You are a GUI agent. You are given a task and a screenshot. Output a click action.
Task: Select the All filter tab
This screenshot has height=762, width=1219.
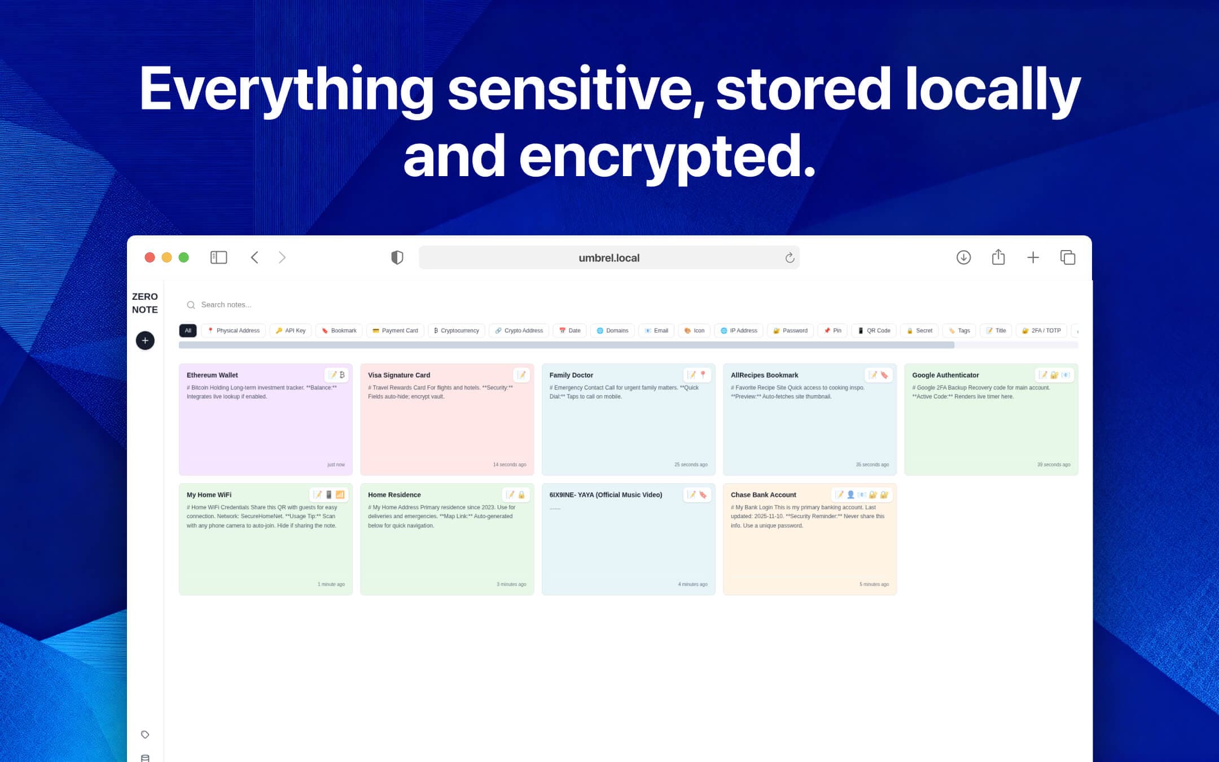(x=188, y=330)
